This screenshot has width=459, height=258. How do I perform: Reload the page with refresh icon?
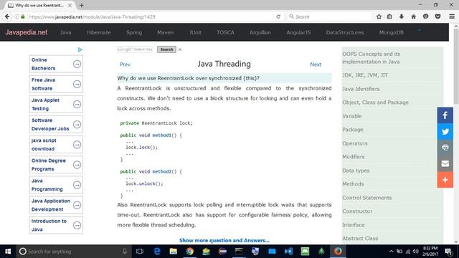tap(278, 16)
